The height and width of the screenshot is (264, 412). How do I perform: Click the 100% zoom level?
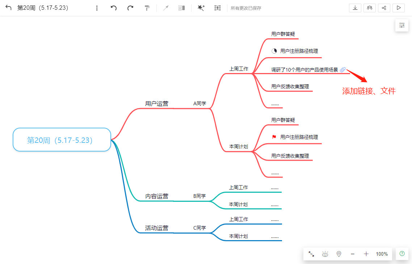coord(382,254)
